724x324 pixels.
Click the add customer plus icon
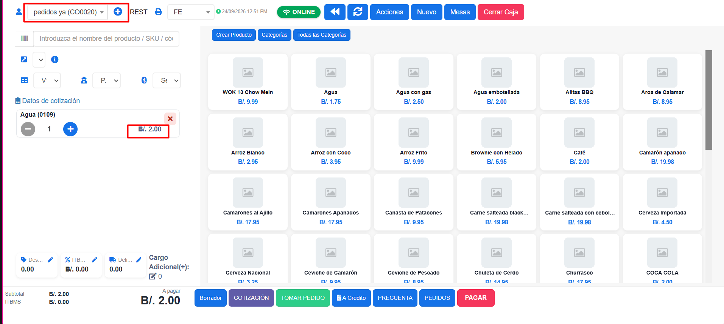(x=118, y=12)
